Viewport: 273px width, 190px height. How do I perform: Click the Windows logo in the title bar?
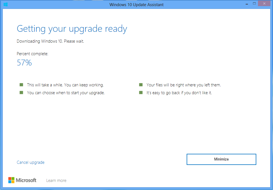(x=6, y=4)
